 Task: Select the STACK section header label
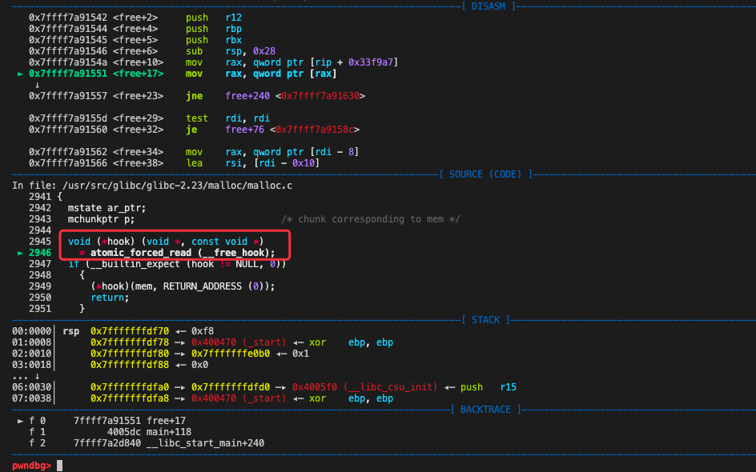[x=485, y=320]
